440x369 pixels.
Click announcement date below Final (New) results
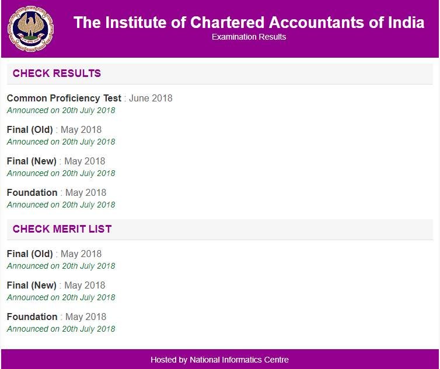tap(61, 173)
